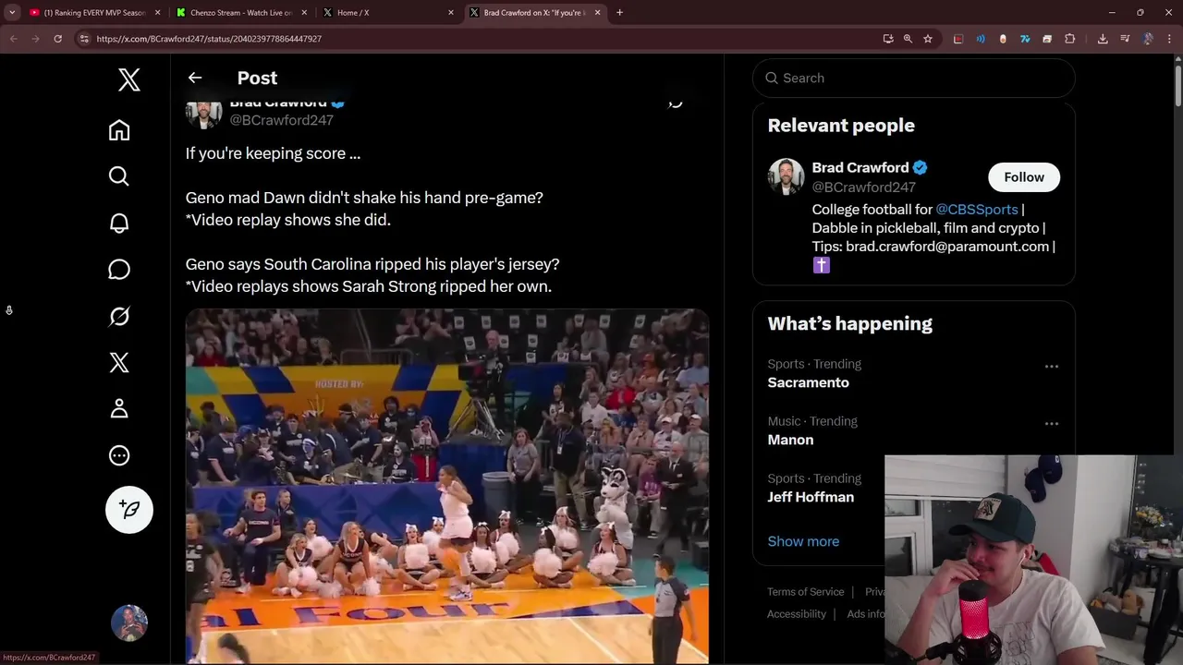The image size is (1183, 665).
Task: Show more trending topics
Action: coord(803,541)
